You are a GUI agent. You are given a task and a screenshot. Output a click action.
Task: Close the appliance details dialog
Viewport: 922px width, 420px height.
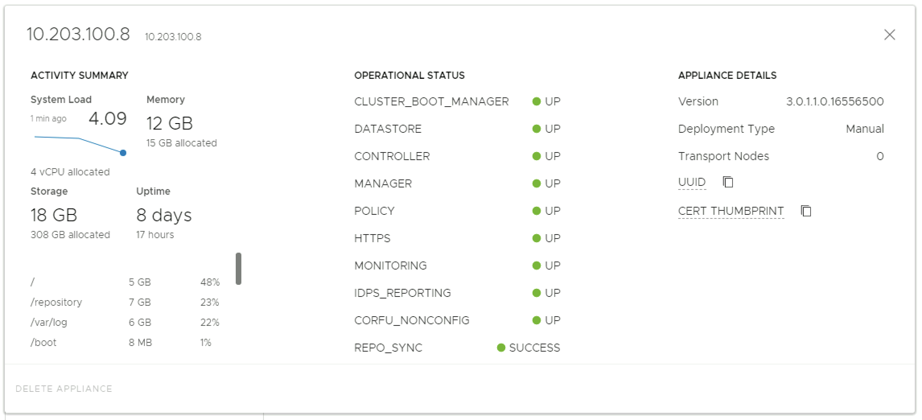tap(889, 35)
